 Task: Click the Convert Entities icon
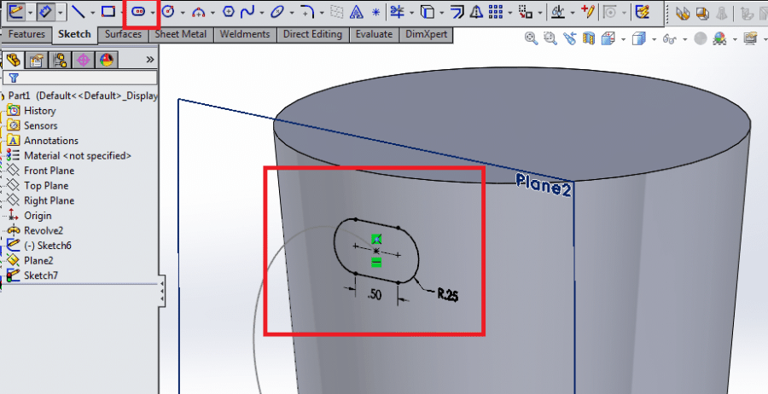click(x=428, y=11)
